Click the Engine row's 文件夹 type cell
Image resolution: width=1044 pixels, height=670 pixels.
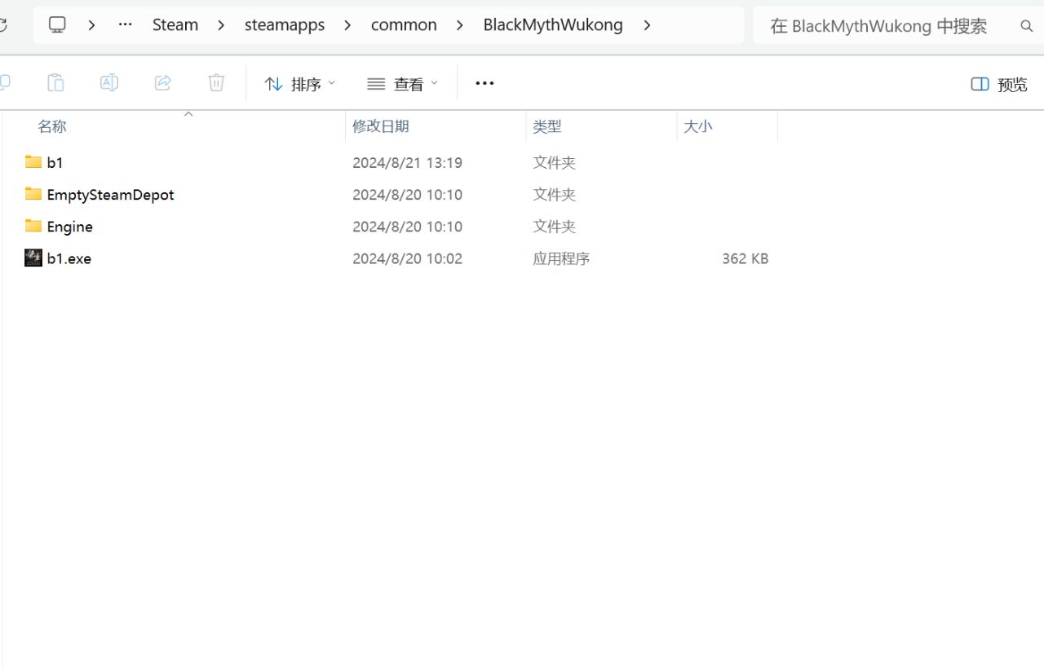tap(555, 227)
